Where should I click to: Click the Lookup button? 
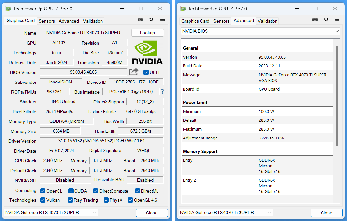(x=148, y=33)
